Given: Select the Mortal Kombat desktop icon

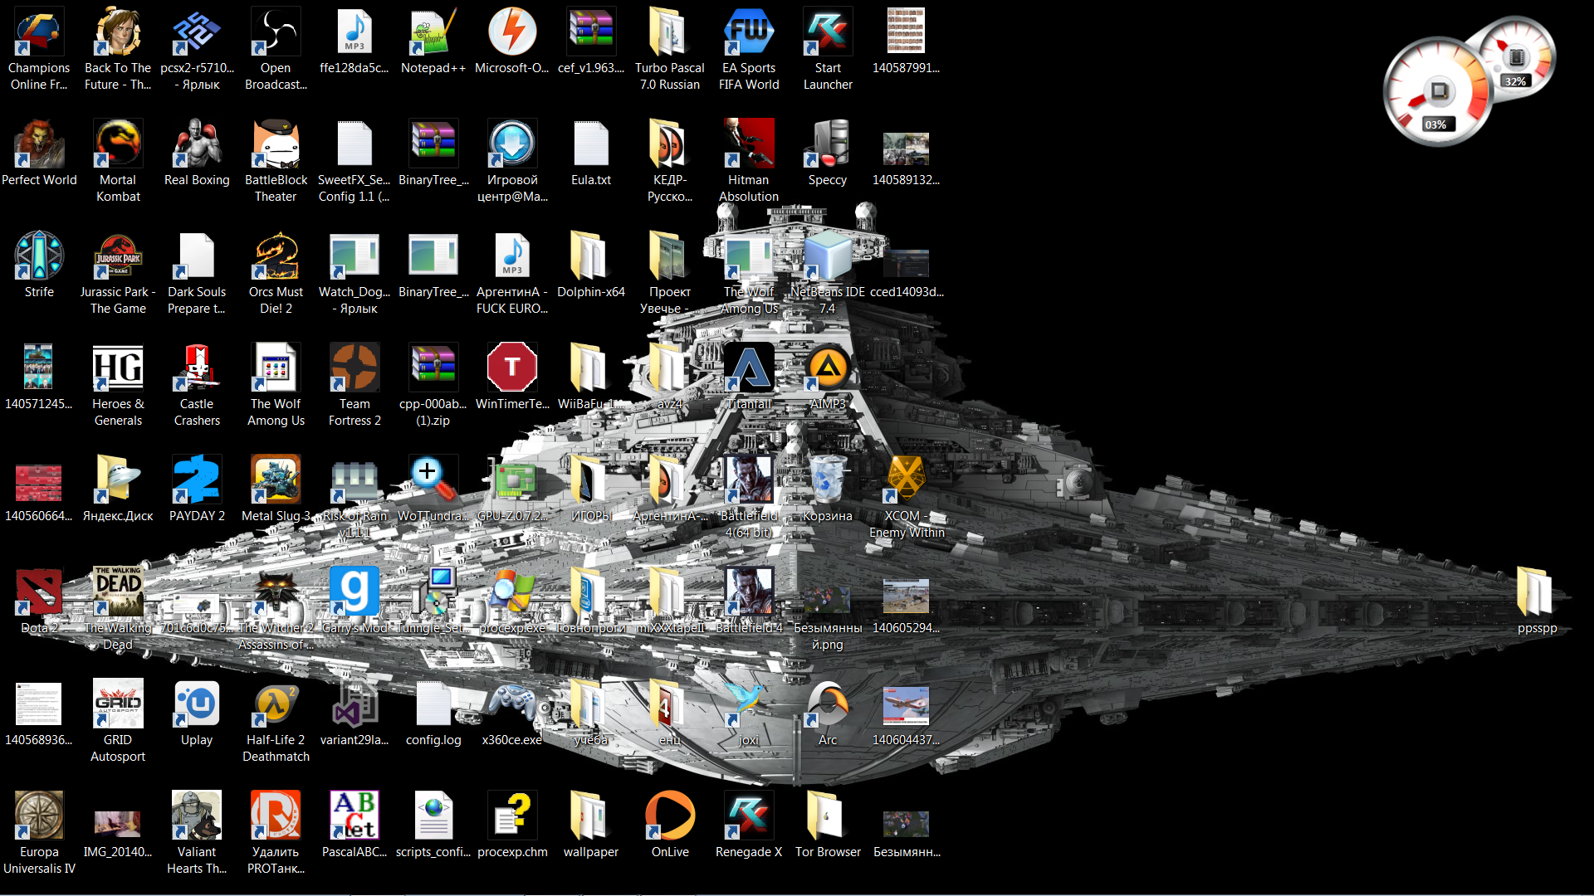Looking at the screenshot, I should 118,145.
